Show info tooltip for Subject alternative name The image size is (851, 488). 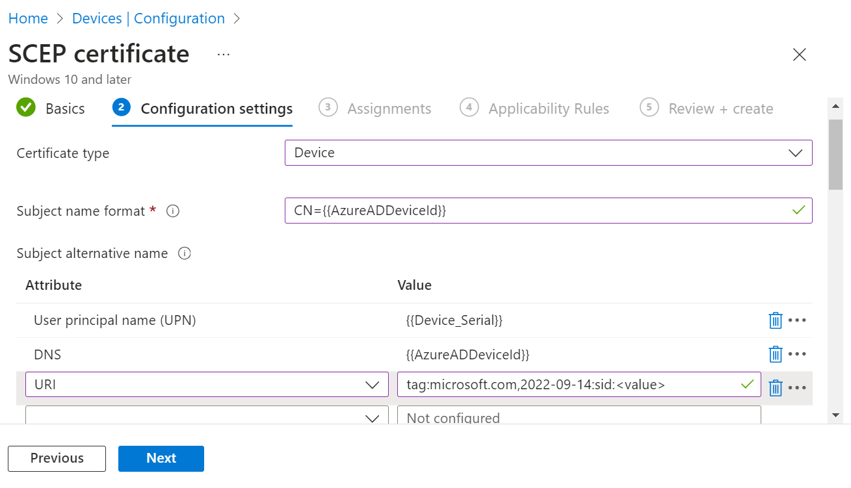[x=185, y=253]
